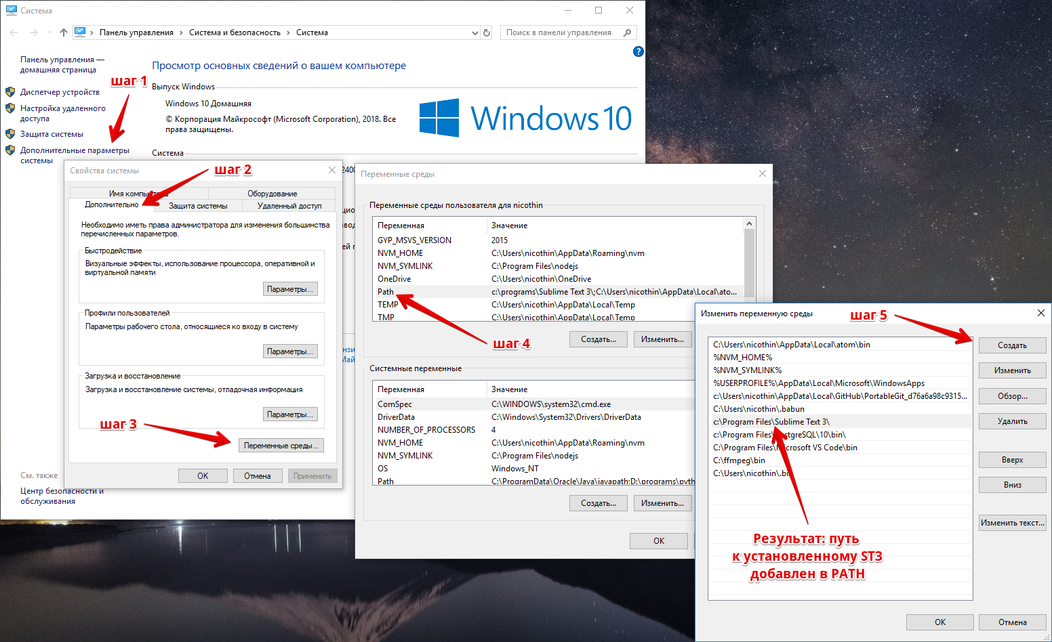Go back with the left arrow in the System window
This screenshot has height=642, width=1052.
click(14, 33)
